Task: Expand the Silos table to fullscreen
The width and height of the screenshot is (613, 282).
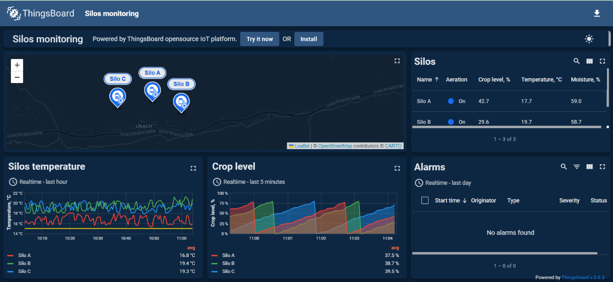Action: pyautogui.click(x=602, y=61)
